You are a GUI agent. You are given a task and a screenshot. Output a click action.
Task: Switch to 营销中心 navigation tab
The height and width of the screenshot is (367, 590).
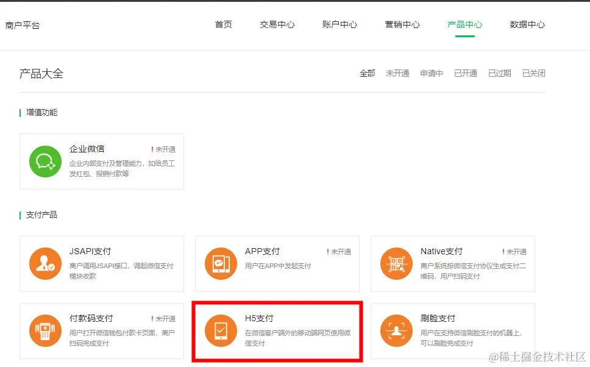[x=402, y=24]
